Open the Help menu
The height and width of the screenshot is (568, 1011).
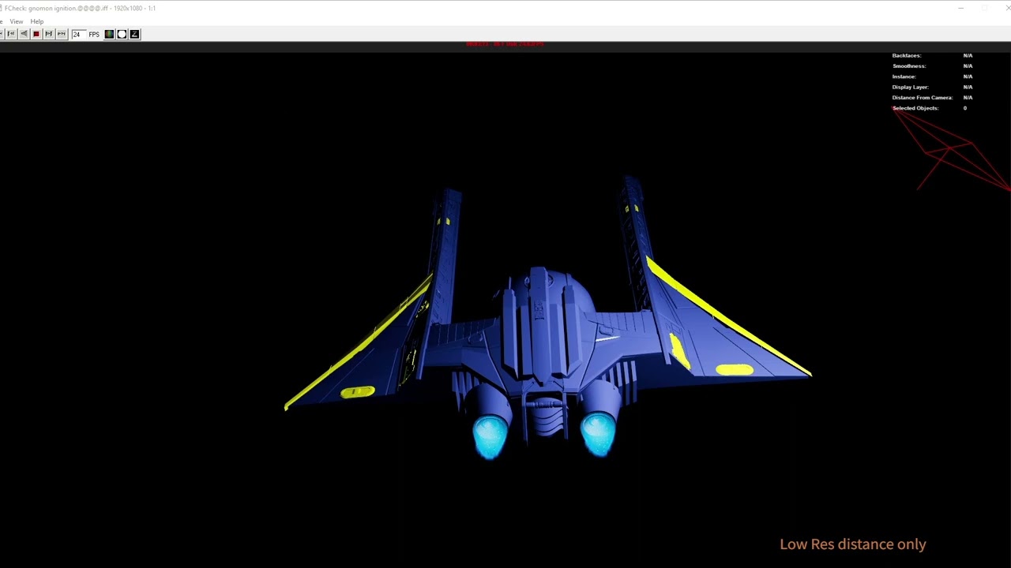point(37,21)
